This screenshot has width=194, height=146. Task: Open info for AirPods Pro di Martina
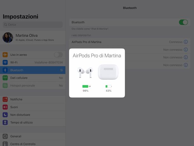click(x=186, y=42)
